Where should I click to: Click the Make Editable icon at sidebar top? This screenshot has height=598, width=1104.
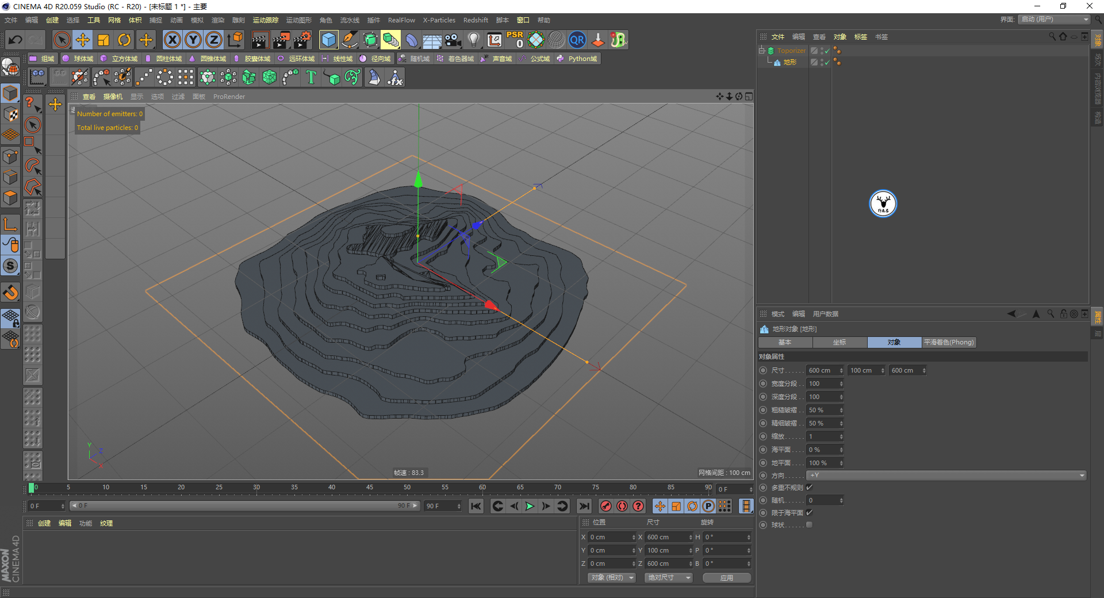10,68
